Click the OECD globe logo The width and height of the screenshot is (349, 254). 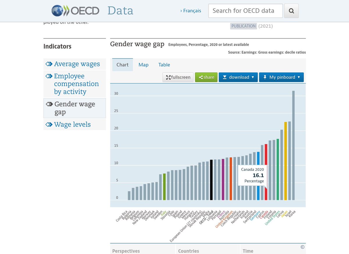point(75,11)
